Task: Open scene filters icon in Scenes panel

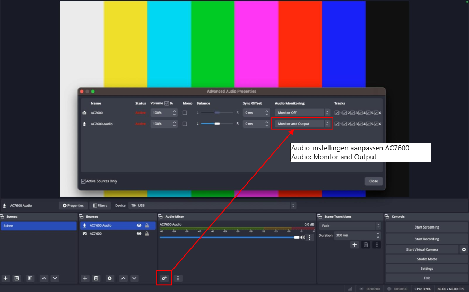Action: coord(30,278)
